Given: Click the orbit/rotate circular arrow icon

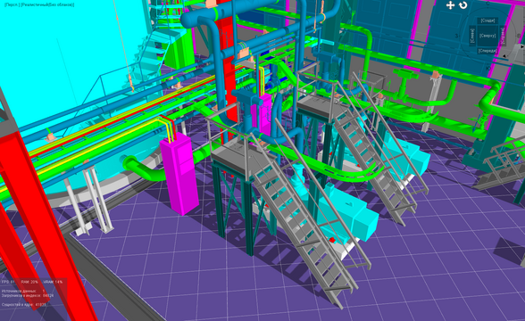Looking at the screenshot, I should coord(463,5).
